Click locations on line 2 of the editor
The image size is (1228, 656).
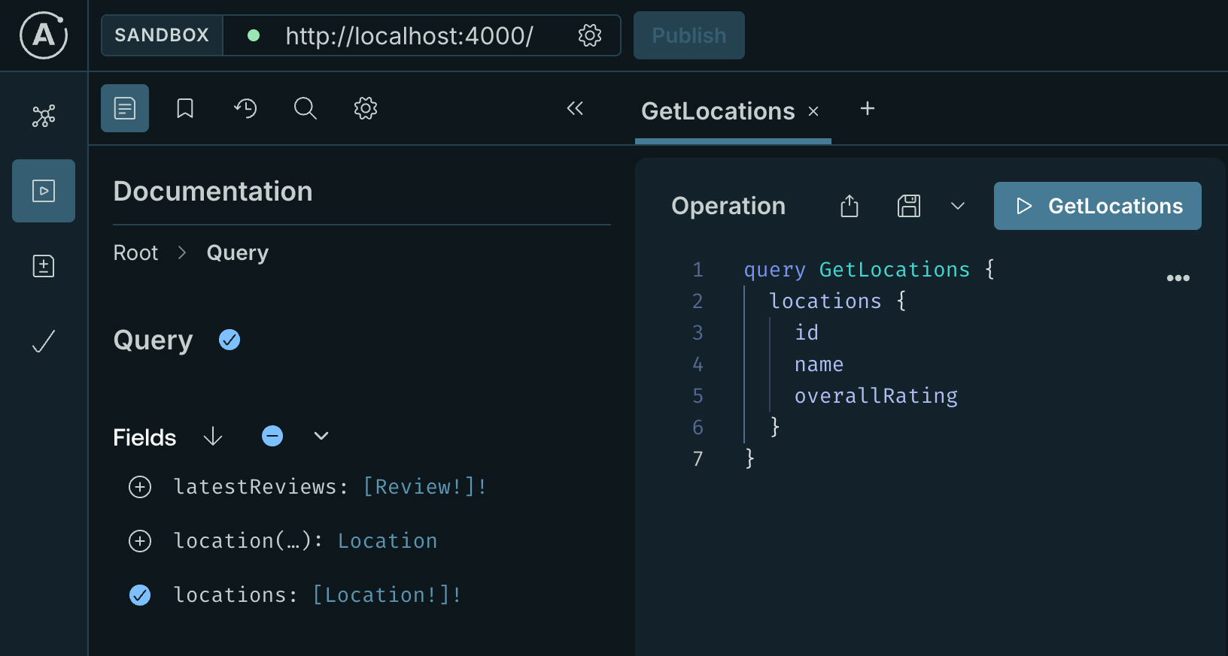825,301
